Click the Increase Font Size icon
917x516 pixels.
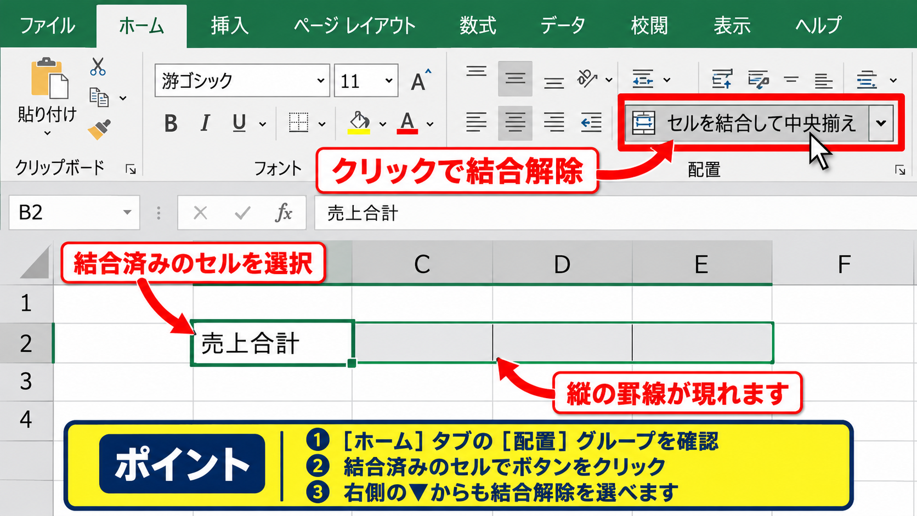coord(421,81)
